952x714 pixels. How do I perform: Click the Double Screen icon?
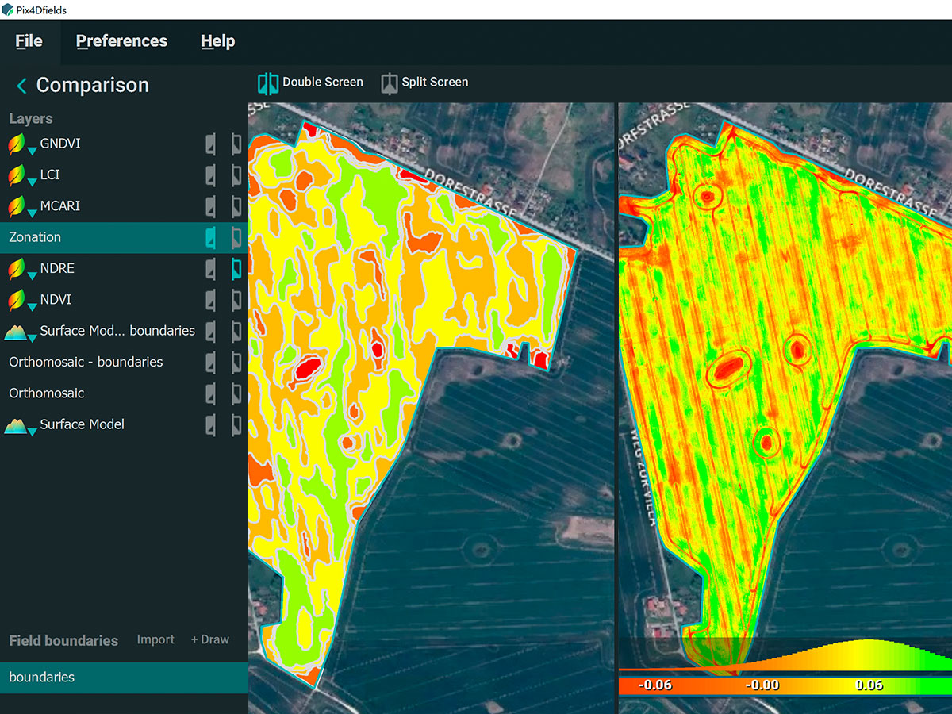[268, 83]
